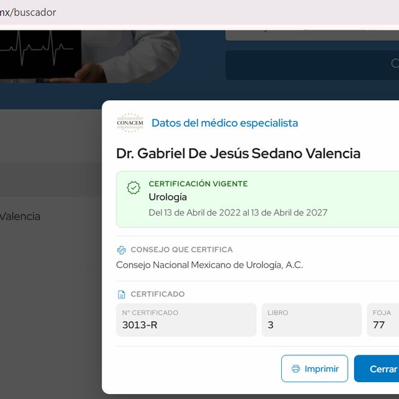The height and width of the screenshot is (399, 399).
Task: Click the Datos del médico especialista heading
Action: click(224, 123)
